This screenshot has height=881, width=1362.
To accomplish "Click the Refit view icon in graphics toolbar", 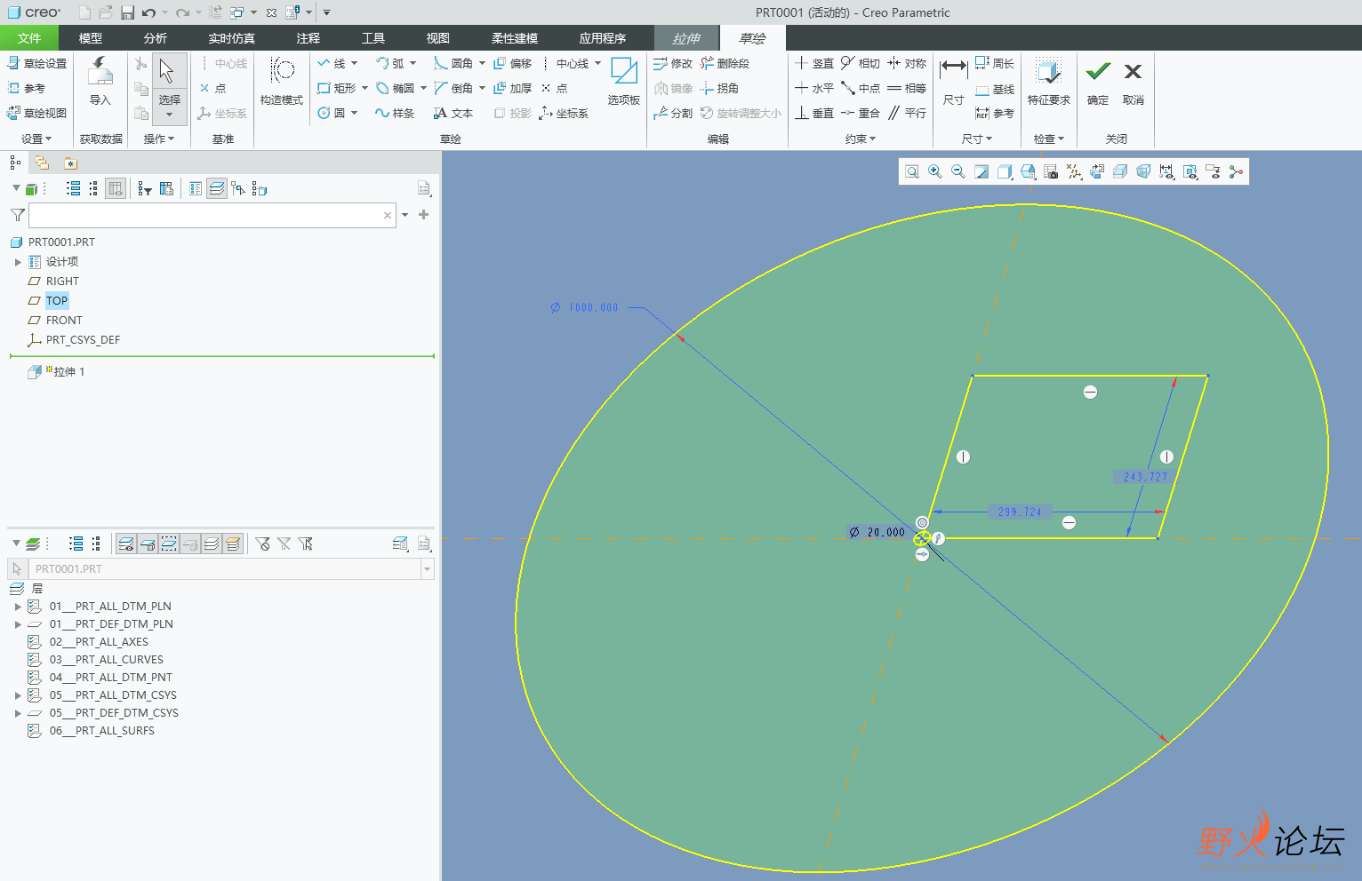I will (x=912, y=171).
